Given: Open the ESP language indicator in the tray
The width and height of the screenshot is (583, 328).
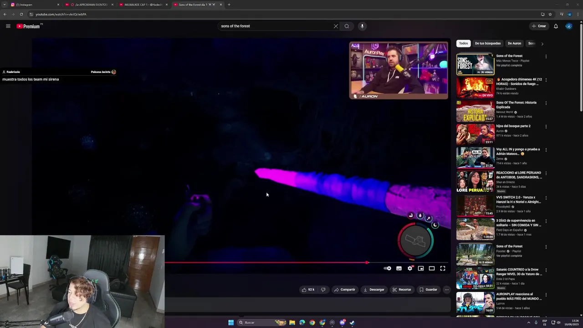Looking at the screenshot, I should (x=545, y=323).
